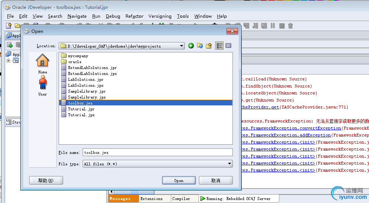Viewport: 369px width, 203px height.
Task: Open the Tools menu
Action: coord(183,16)
